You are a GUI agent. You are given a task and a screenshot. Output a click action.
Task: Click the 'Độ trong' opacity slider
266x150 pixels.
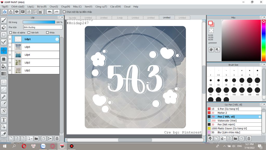(39, 22)
